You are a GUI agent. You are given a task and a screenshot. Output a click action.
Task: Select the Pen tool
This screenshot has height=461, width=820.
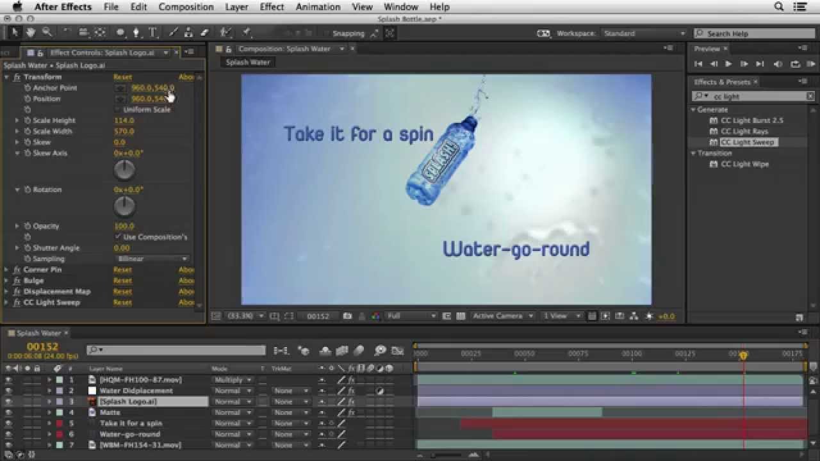[x=136, y=33]
